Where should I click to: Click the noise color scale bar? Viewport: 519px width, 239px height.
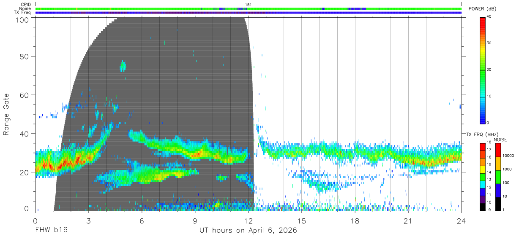coord(498,177)
